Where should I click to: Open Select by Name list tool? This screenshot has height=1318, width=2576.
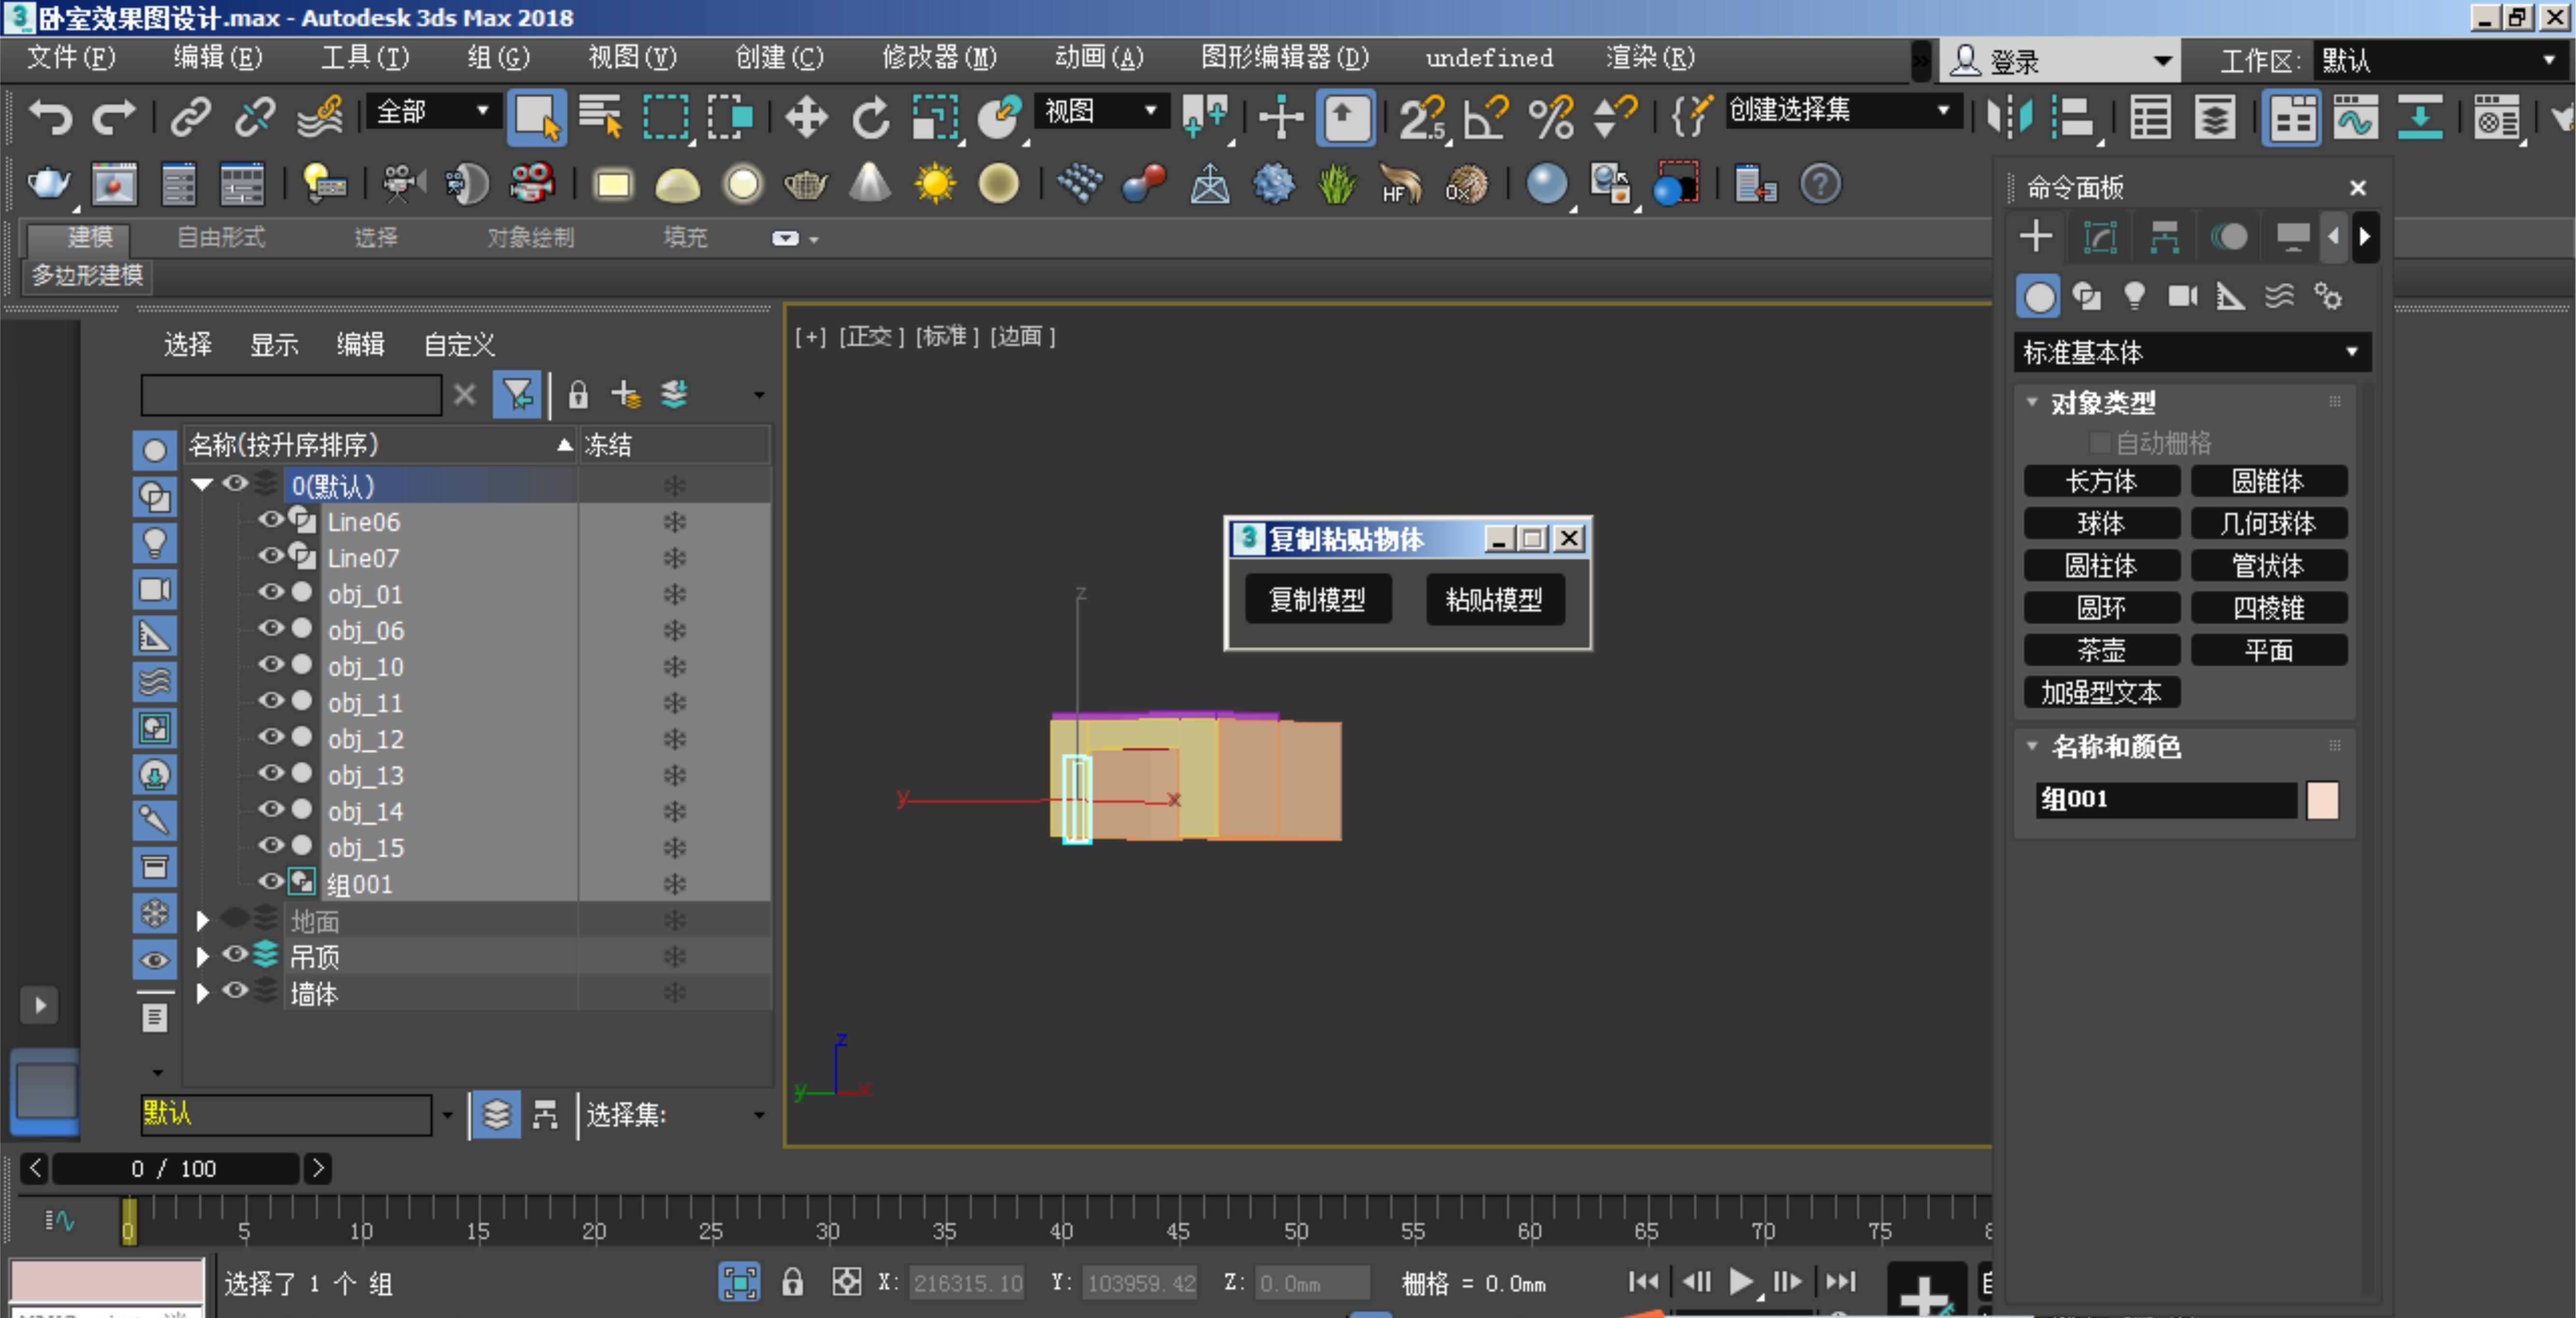click(600, 117)
